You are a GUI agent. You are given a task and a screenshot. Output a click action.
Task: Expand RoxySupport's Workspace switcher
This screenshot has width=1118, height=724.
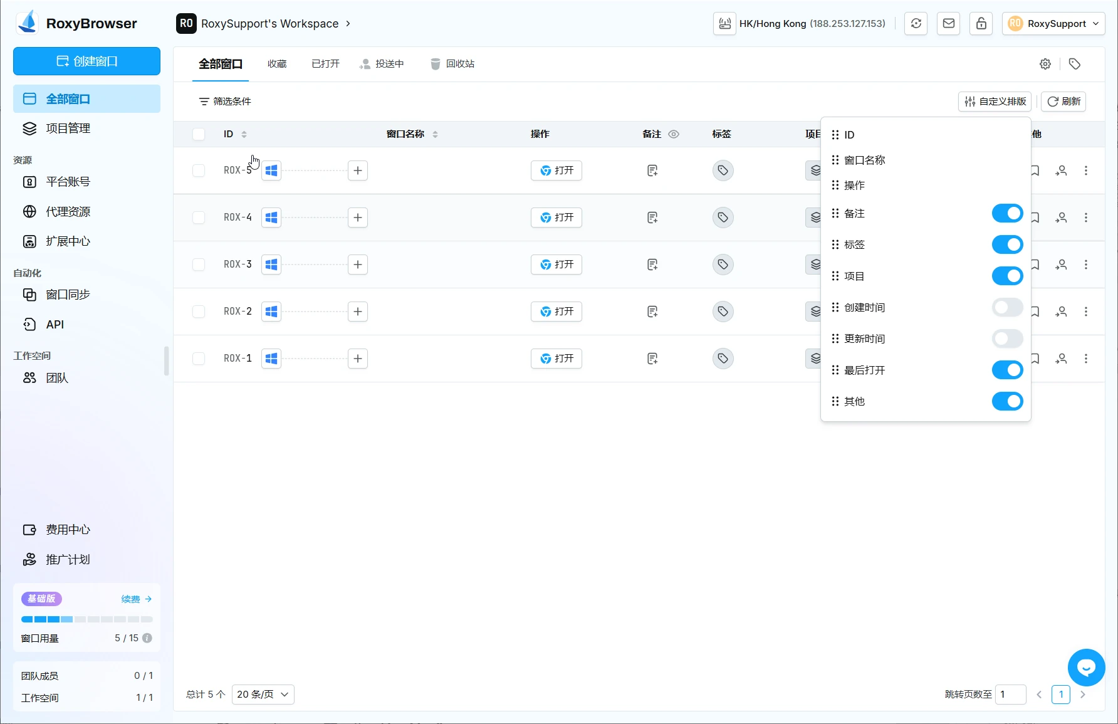pos(264,24)
